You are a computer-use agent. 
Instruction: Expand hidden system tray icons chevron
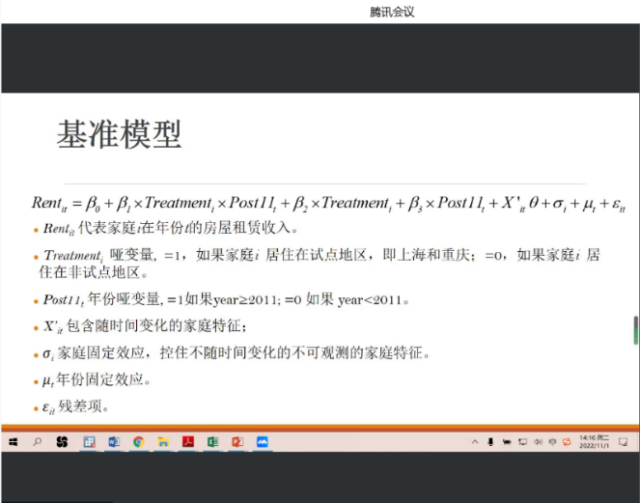(x=475, y=441)
